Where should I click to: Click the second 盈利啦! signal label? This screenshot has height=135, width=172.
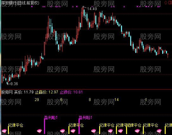pyautogui.click(x=85, y=118)
